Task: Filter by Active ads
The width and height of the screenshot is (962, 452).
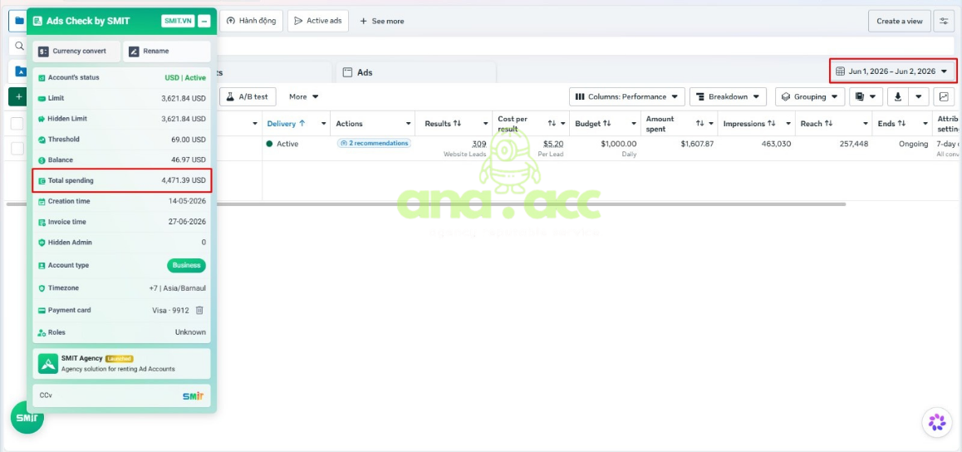Action: pos(318,21)
